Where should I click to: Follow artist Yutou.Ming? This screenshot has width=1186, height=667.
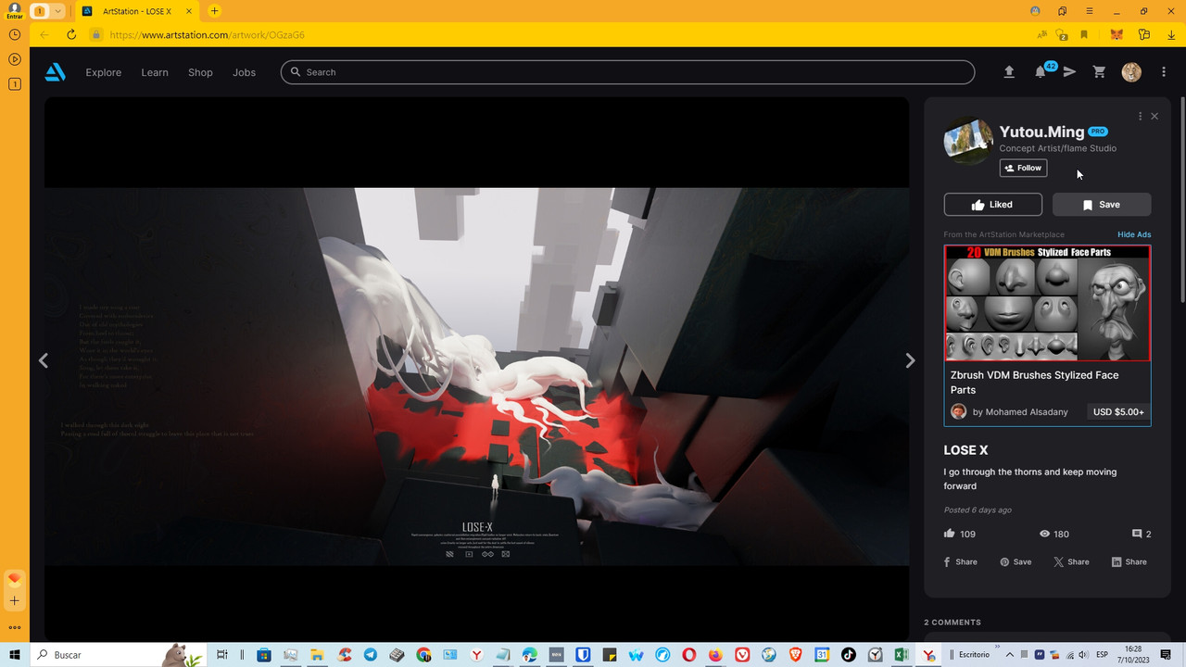(1023, 168)
